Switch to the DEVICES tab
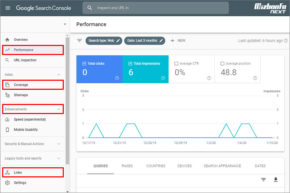The height and width of the screenshot is (193, 290). coord(185,166)
